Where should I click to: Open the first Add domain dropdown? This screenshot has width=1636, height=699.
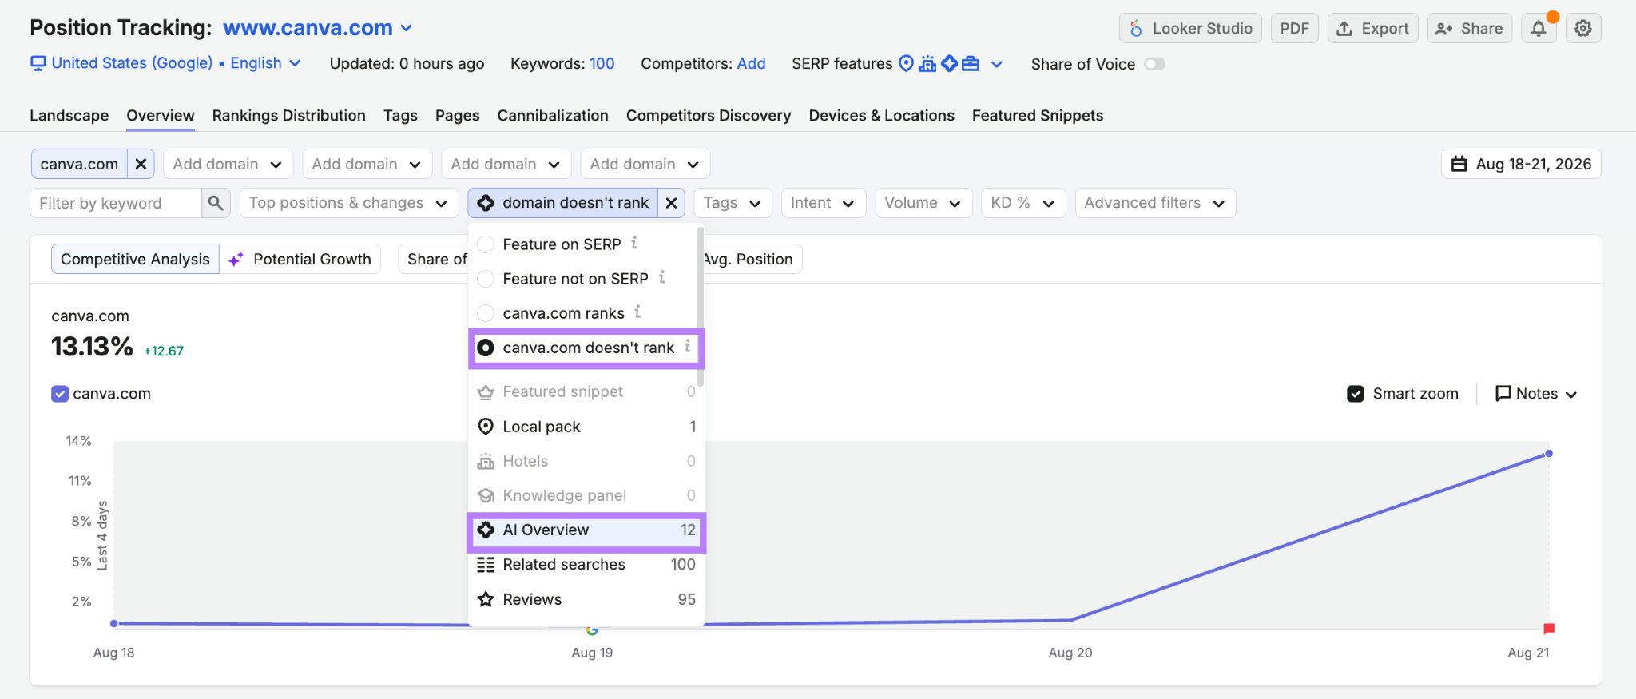(228, 164)
